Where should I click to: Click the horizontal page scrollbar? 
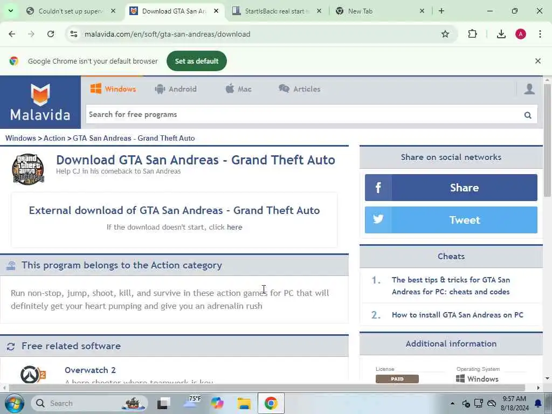[x=267, y=388]
